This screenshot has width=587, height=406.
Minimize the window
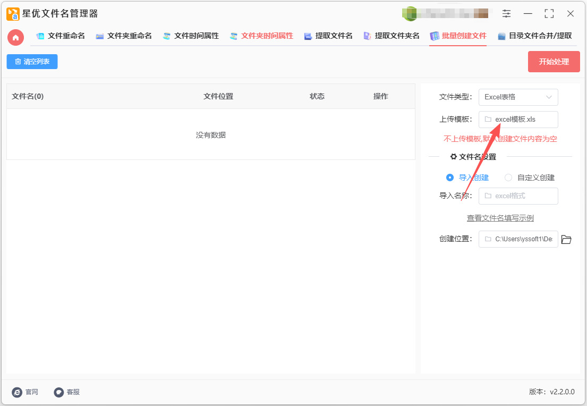[528, 14]
